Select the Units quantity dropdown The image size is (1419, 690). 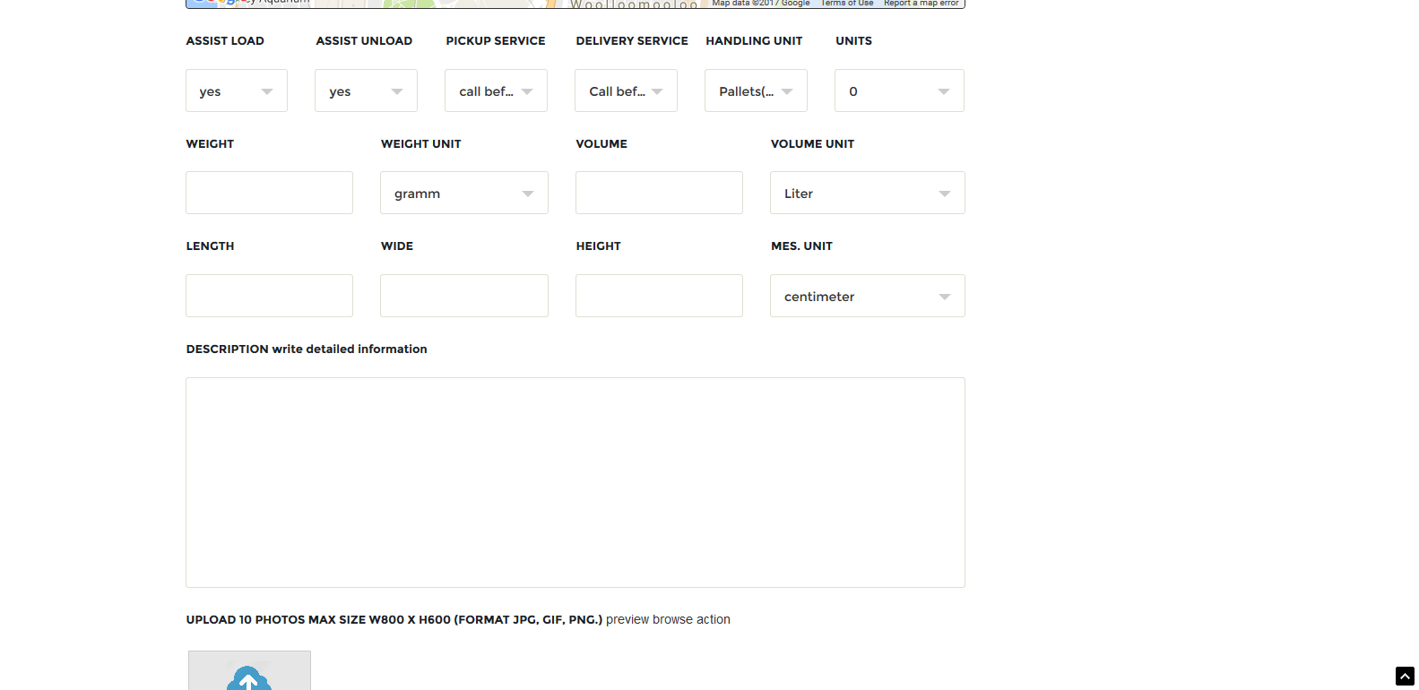[899, 91]
